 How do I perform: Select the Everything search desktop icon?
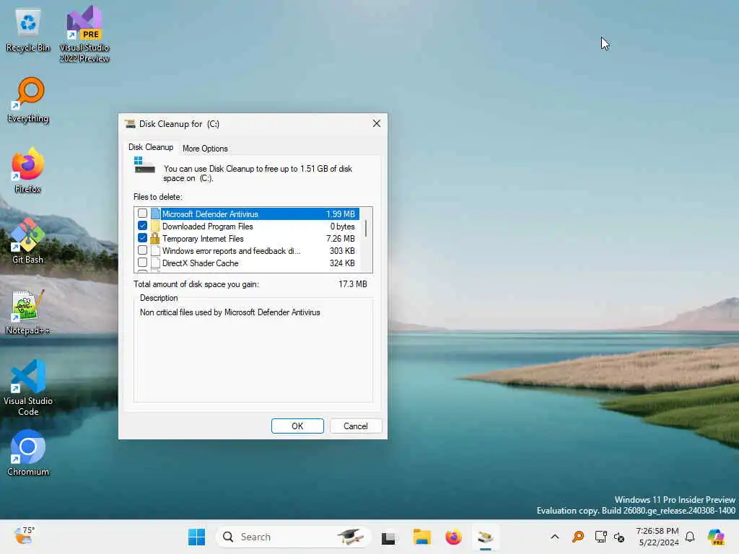click(28, 100)
